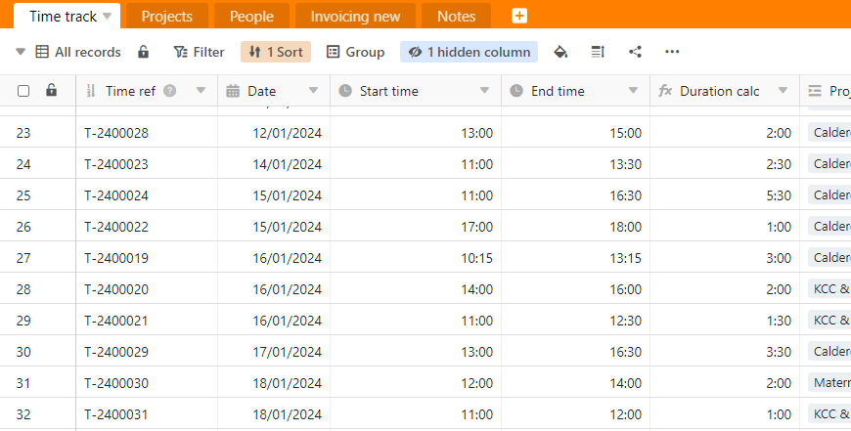
Task: Click the Time ref cell T-2400023
Action: coord(147,164)
